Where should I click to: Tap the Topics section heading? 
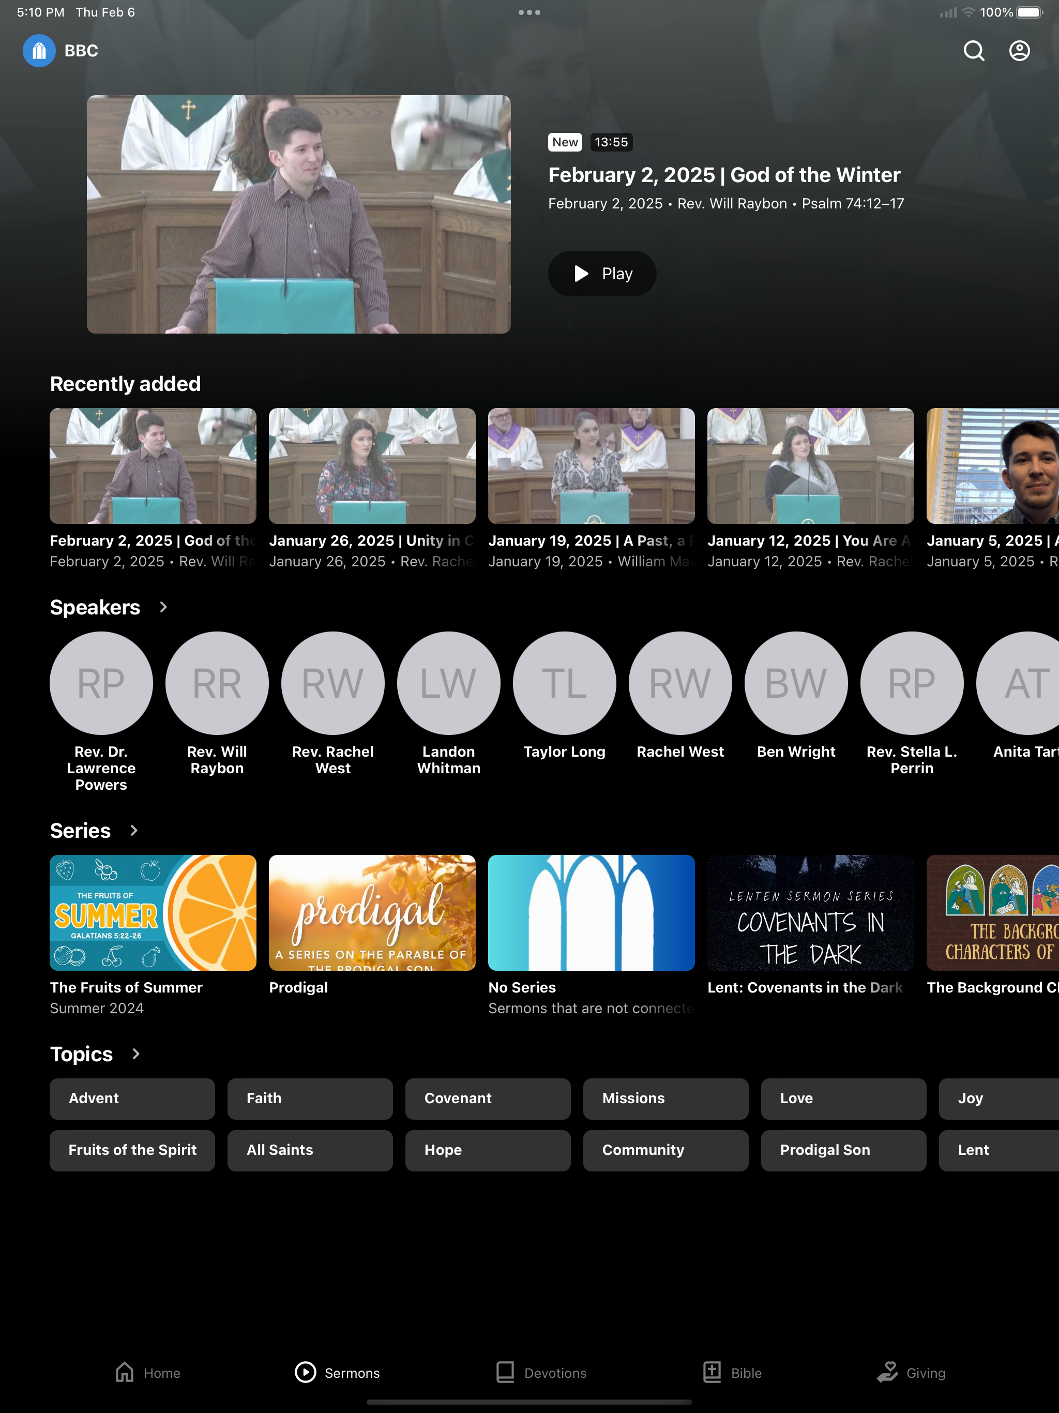(x=82, y=1054)
